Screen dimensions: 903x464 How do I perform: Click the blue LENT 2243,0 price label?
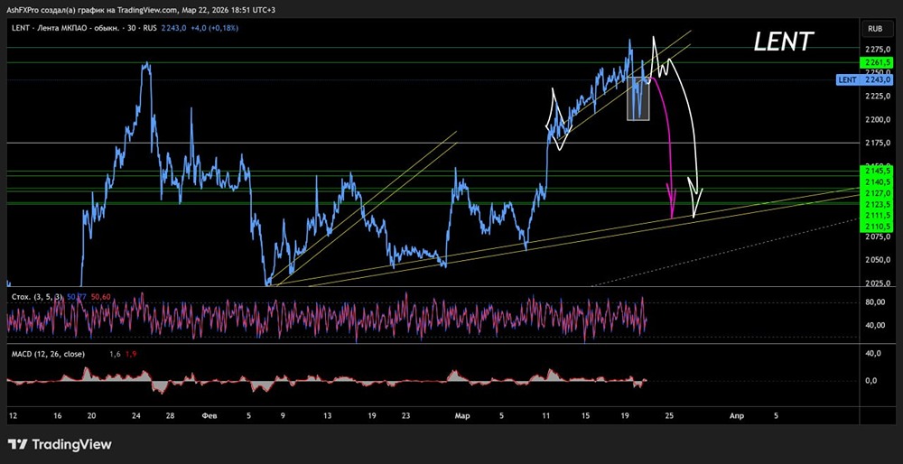point(865,79)
